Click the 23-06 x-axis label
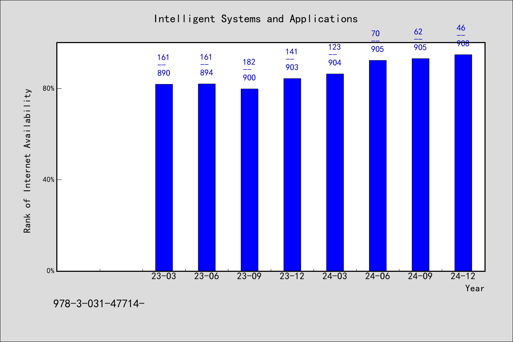 (207, 276)
